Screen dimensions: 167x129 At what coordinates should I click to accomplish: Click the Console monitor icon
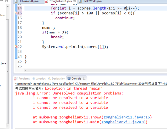69,79
